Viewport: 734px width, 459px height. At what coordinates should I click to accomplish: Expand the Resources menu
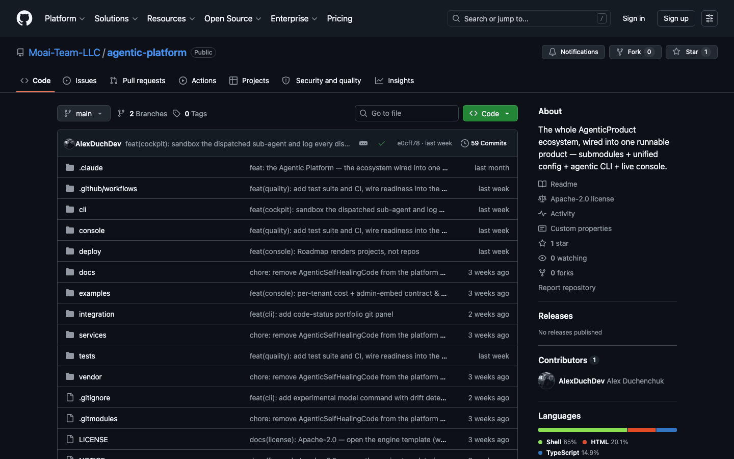click(171, 18)
